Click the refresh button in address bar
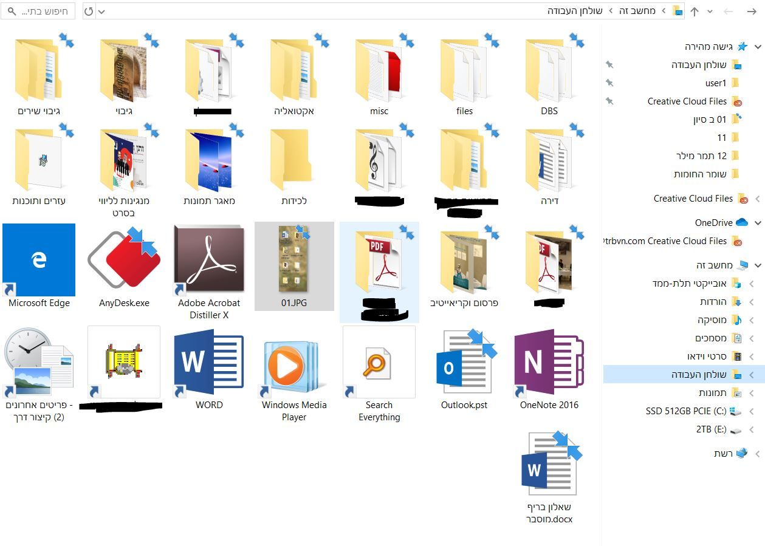 [89, 11]
